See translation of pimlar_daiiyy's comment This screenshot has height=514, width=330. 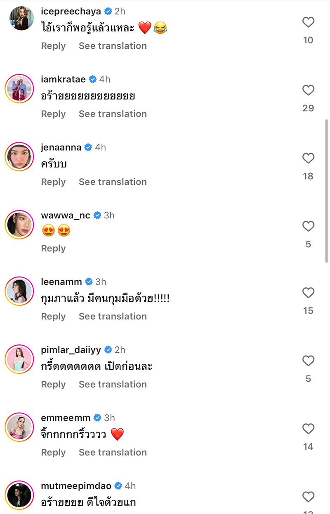[113, 384]
